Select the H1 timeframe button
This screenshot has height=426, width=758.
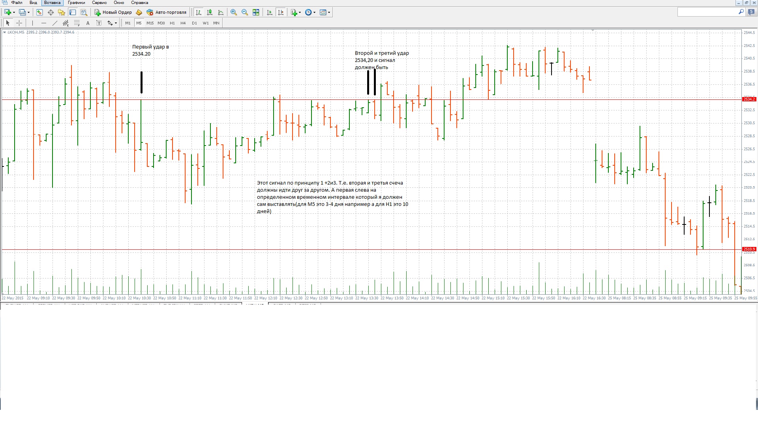point(172,23)
